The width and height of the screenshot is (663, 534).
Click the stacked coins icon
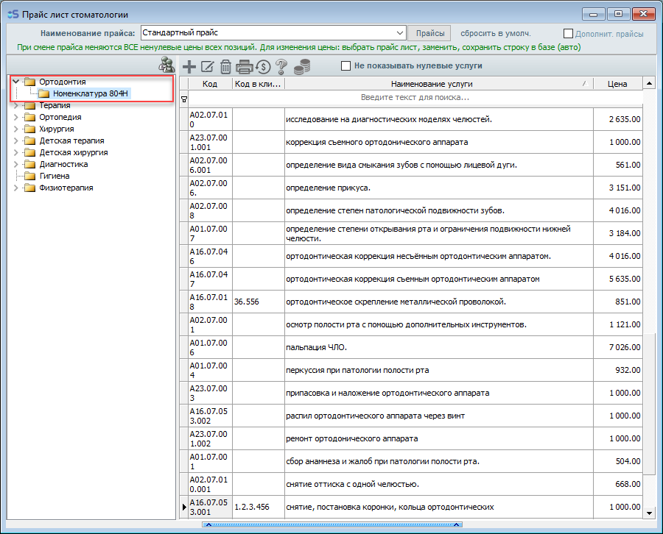pos(301,66)
